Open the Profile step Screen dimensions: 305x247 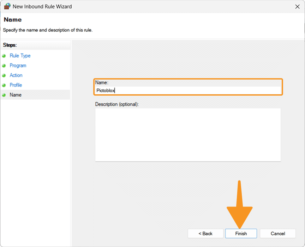pyautogui.click(x=16, y=85)
